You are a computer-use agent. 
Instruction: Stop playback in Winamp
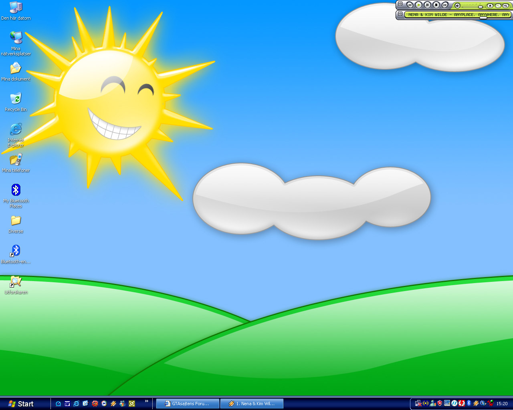436,5
